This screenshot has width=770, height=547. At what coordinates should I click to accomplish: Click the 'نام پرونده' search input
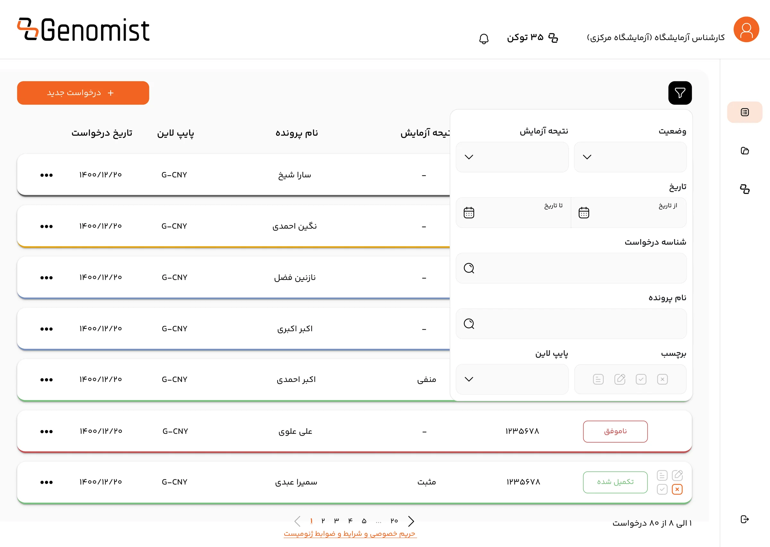tap(571, 324)
